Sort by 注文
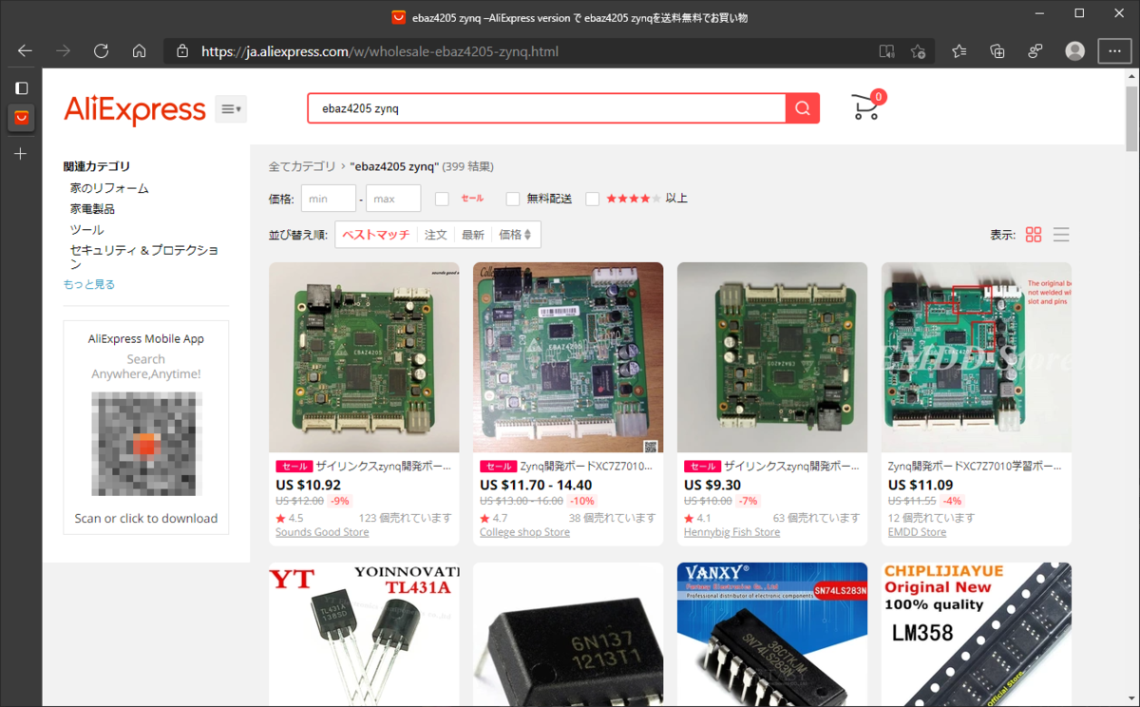 point(436,235)
